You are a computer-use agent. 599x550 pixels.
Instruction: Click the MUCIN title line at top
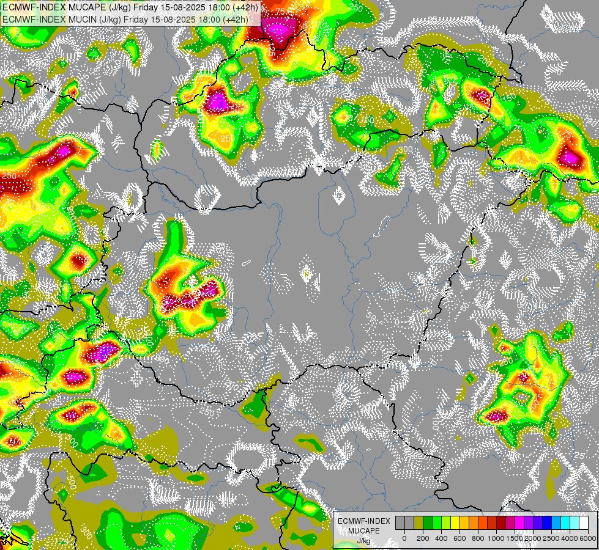tap(125, 20)
